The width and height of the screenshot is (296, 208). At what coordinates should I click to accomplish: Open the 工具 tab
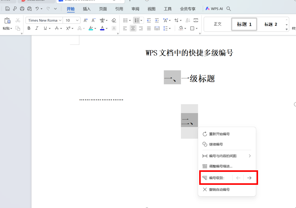168,9
